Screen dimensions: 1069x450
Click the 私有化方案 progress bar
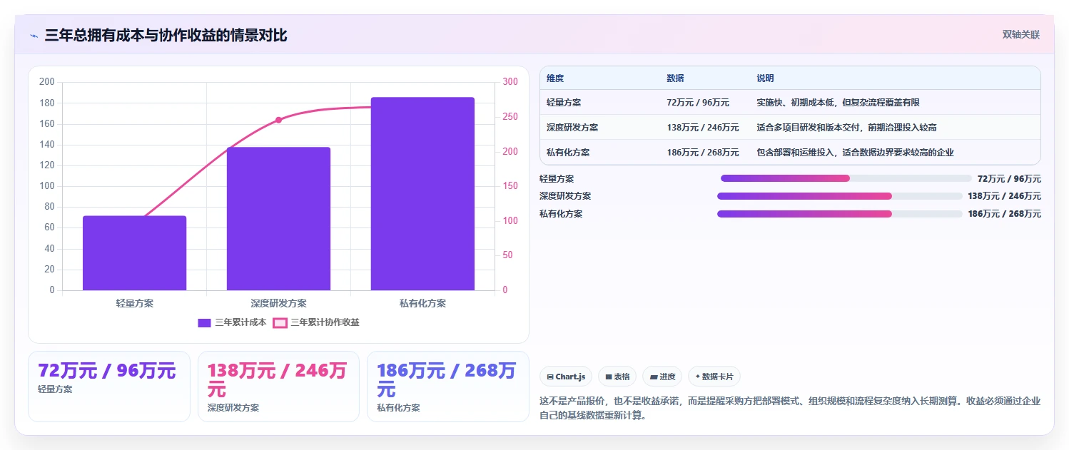pos(840,214)
